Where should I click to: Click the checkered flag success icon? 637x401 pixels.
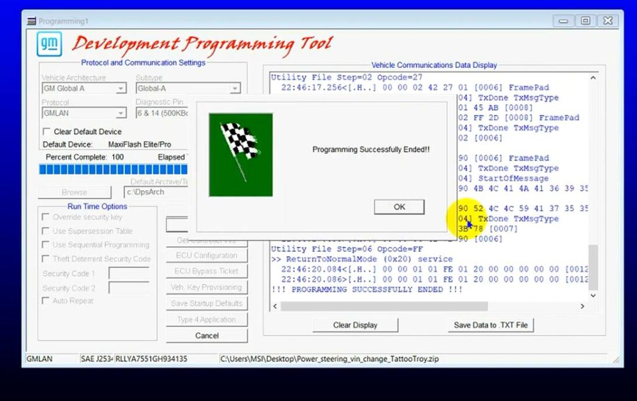tap(241, 154)
